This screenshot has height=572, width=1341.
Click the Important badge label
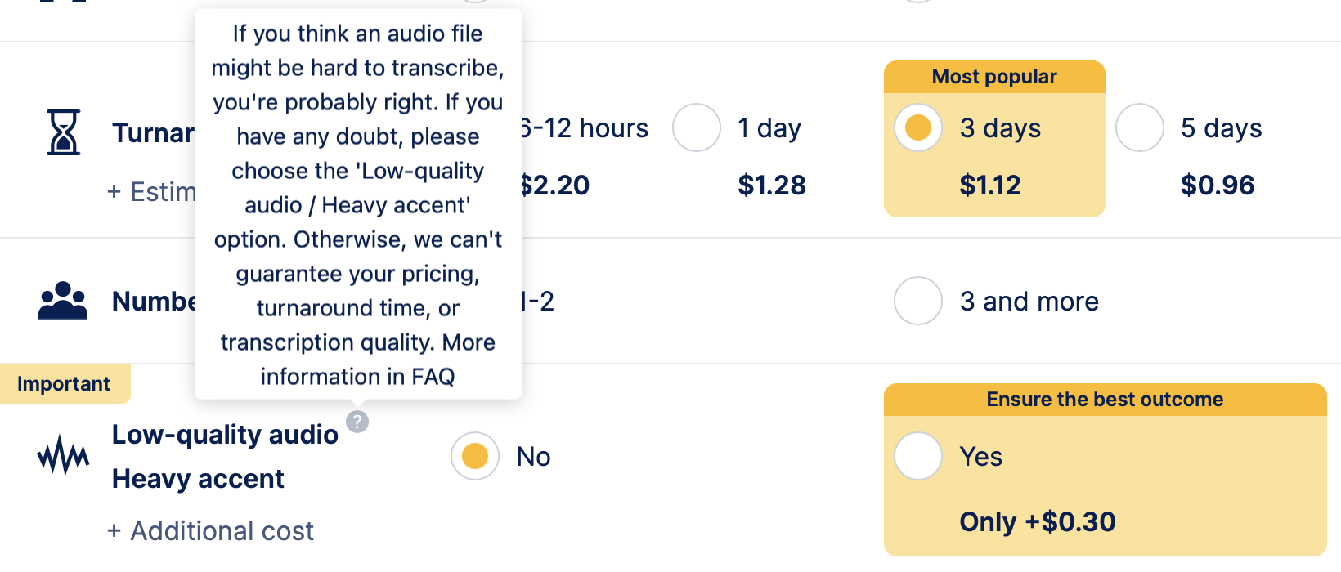click(x=65, y=383)
